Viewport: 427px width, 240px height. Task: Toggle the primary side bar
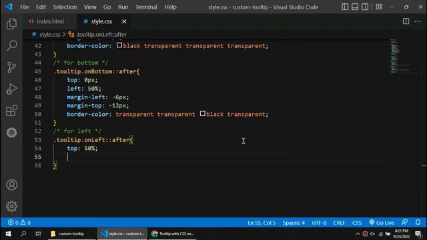(345, 7)
